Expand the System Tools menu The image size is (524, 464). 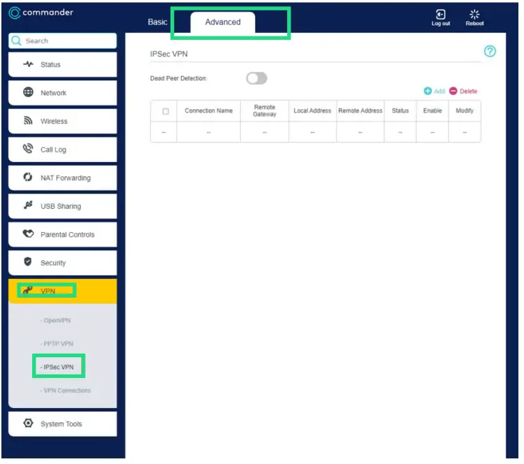[63, 424]
